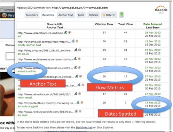Click the Firefox icon in background window
Screen dimensions: 173x132
pos(4,15)
